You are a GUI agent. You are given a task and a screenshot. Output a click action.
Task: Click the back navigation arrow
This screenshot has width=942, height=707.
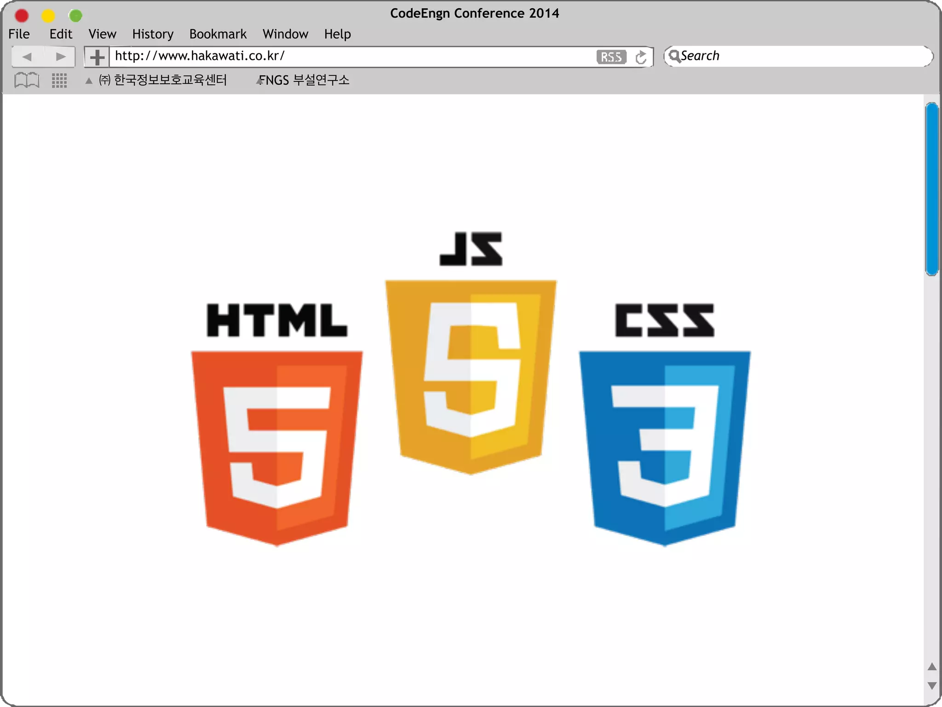(x=27, y=57)
